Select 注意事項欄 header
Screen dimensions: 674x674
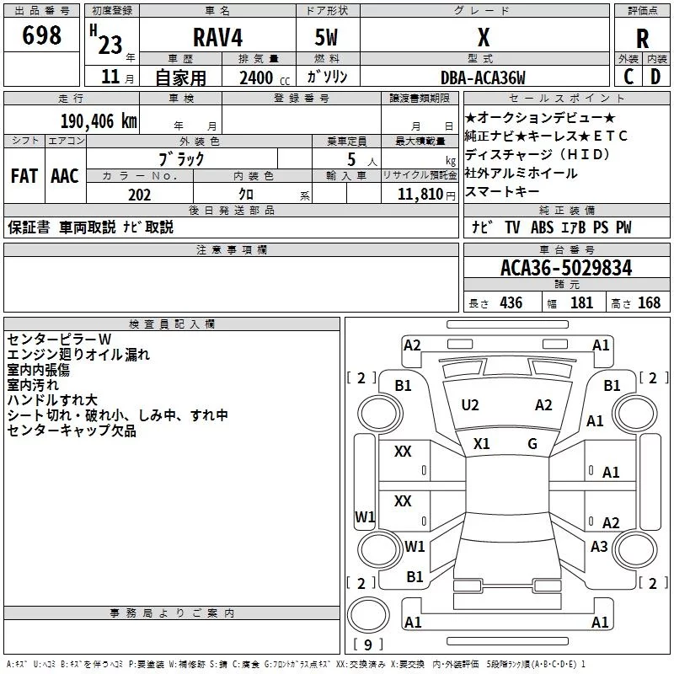(x=231, y=250)
